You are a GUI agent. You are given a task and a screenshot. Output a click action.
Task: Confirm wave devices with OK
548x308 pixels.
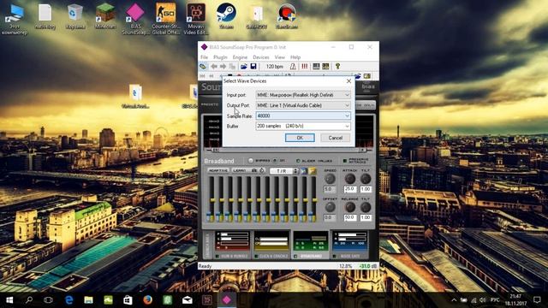[x=300, y=138]
